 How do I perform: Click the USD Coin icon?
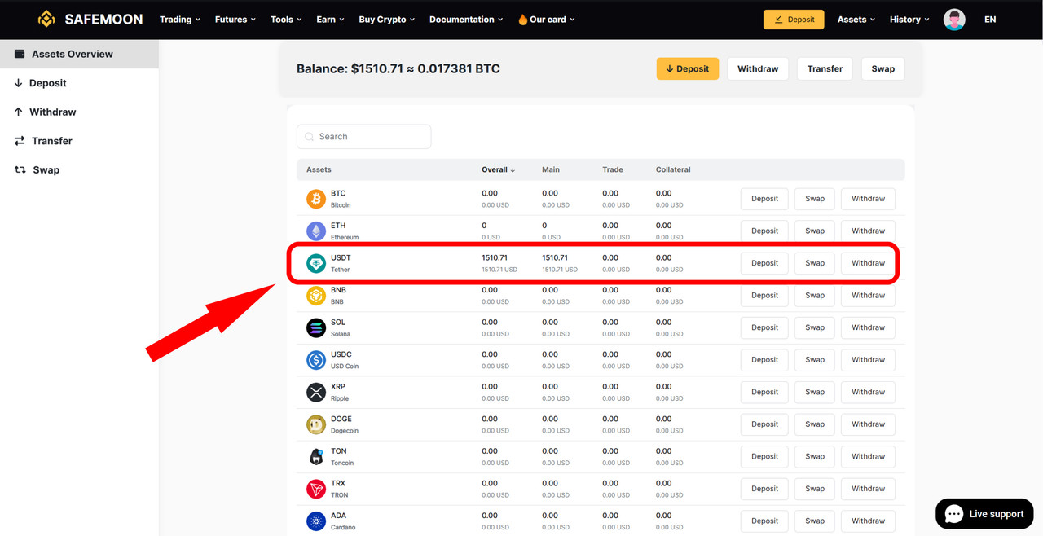pos(316,360)
